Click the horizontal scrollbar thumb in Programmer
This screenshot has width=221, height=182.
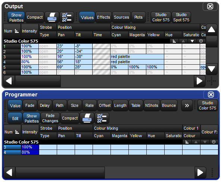point(60,172)
